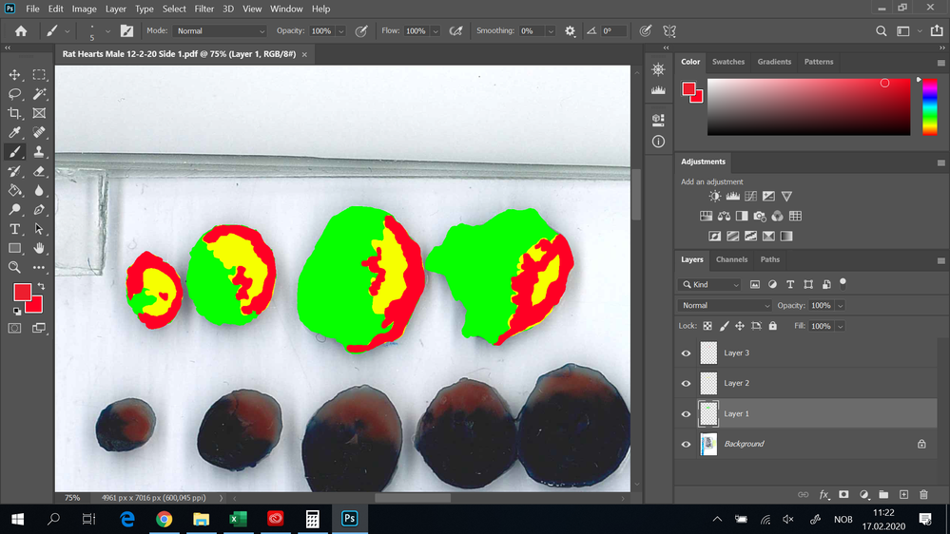Hide Layer 1 visibility
Screen dimensions: 950x534
click(686, 414)
